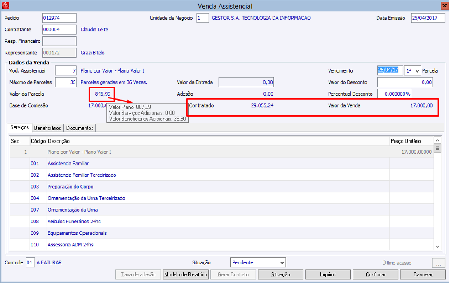This screenshot has width=449, height=283.
Task: Click the Mod. Assistencial field
Action: point(66,71)
